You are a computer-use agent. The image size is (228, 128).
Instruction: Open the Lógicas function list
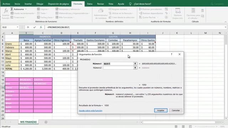click(x=43, y=9)
